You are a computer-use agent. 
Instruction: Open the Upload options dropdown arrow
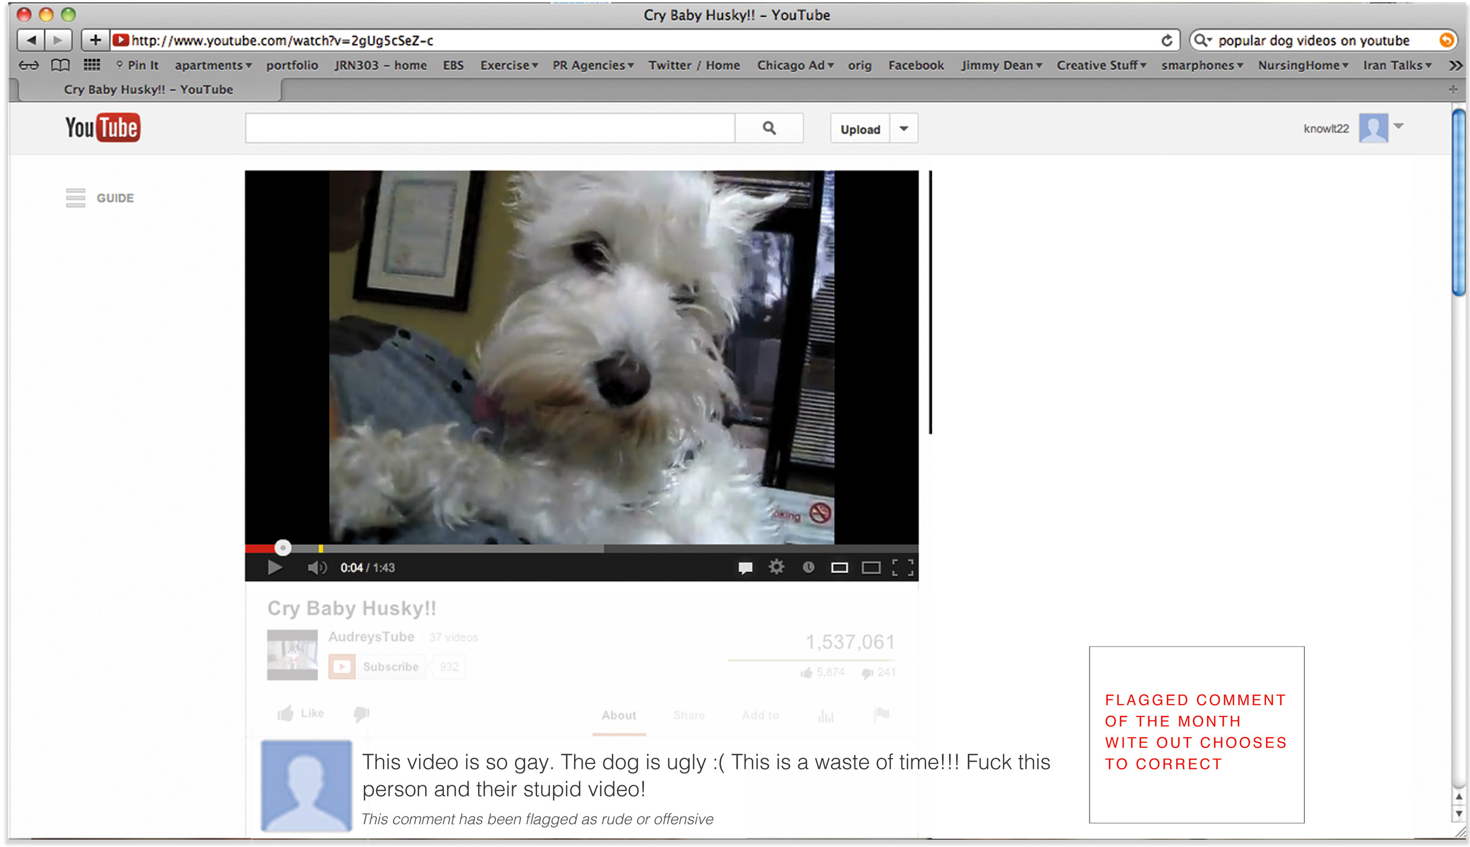click(x=904, y=128)
